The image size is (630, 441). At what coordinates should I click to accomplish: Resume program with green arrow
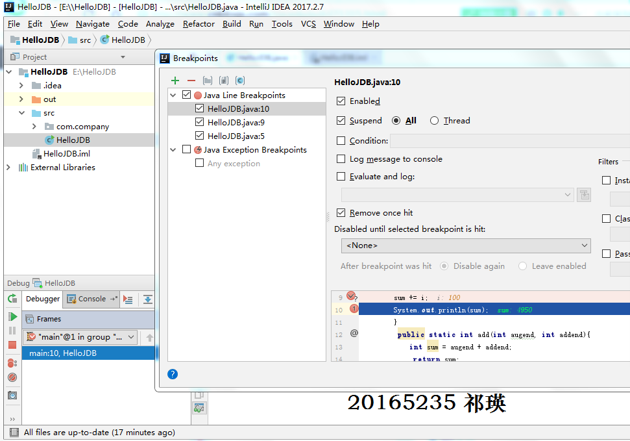tap(12, 317)
